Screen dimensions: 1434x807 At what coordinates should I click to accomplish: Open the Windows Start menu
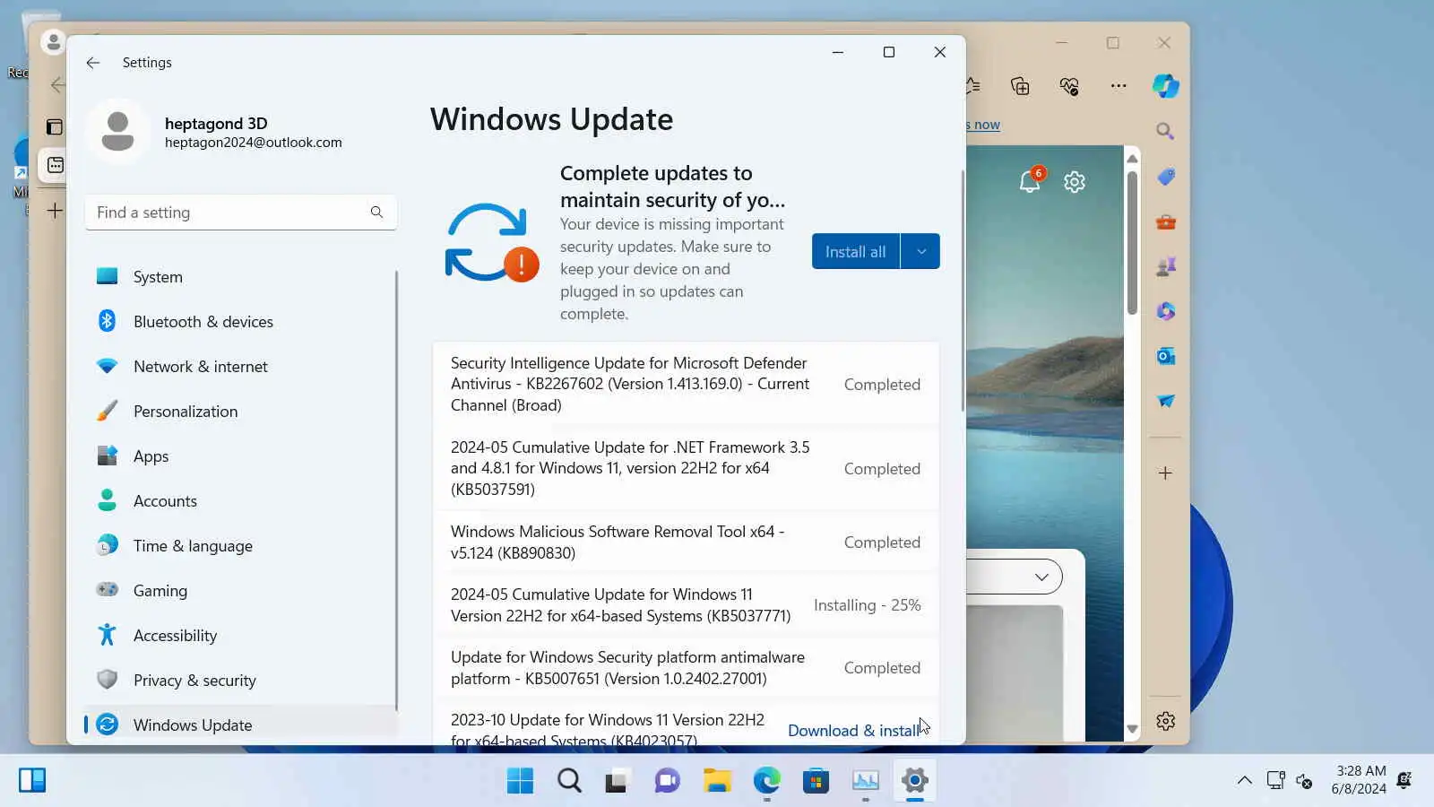520,781
